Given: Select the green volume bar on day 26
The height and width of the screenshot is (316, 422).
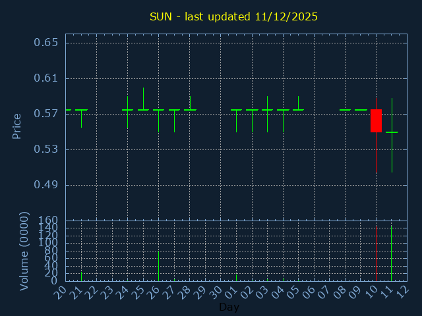Looking at the screenshot, I should pos(158,265).
